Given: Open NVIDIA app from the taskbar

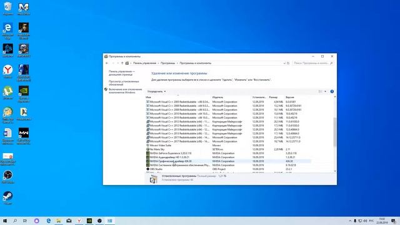Looking at the screenshot, I should coord(89,221).
